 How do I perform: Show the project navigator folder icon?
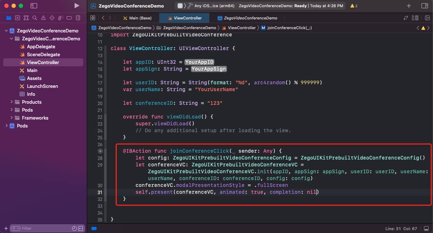[x=9, y=18]
